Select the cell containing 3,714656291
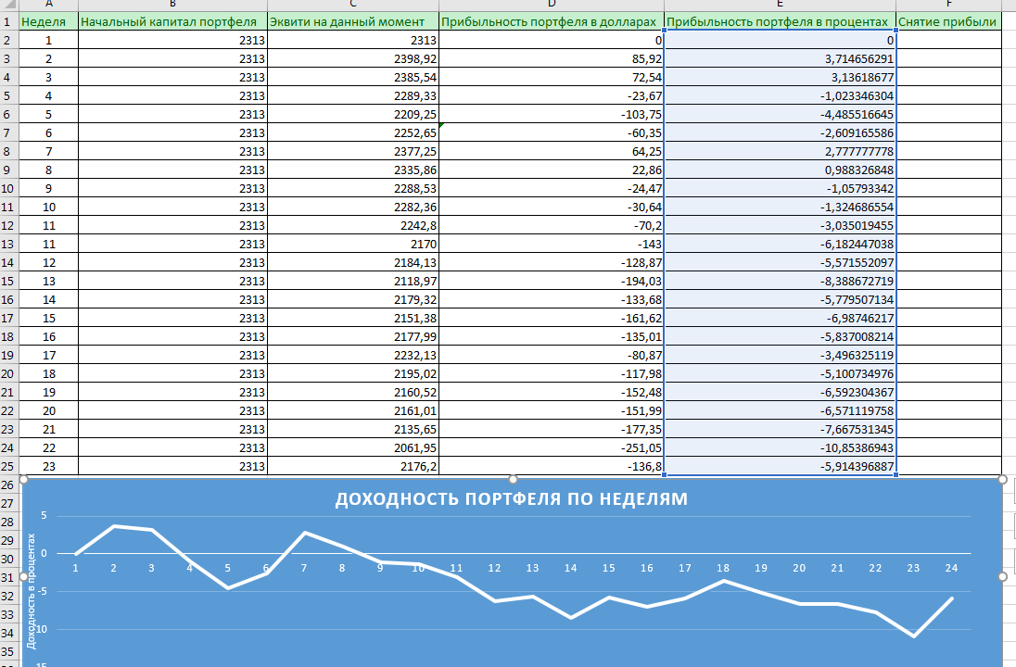 (780, 58)
